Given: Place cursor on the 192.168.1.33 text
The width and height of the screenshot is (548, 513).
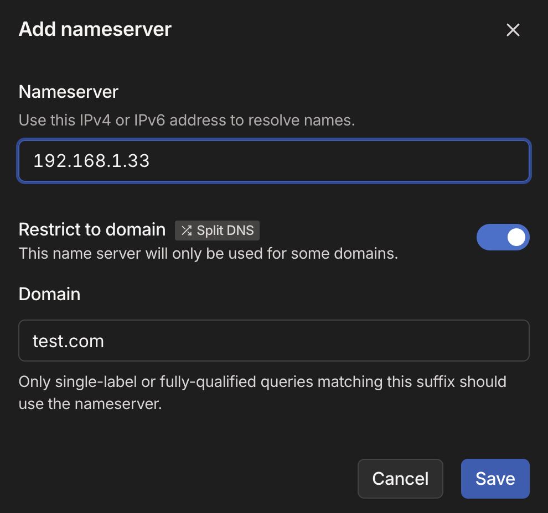Looking at the screenshot, I should coord(91,161).
